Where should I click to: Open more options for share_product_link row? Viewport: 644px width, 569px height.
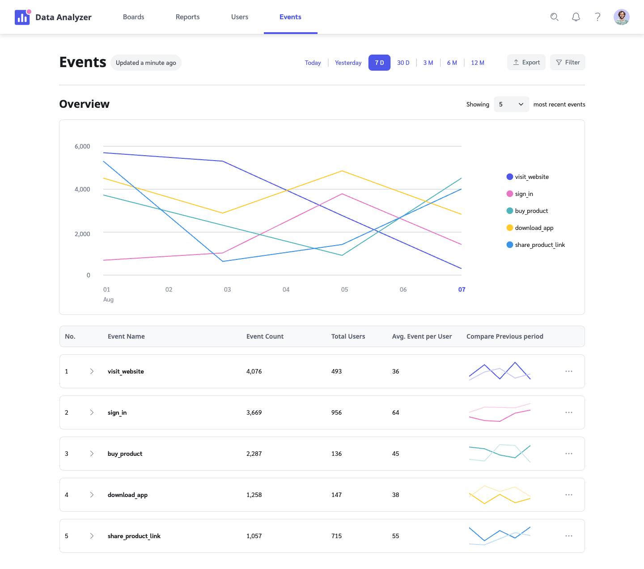[x=568, y=536]
